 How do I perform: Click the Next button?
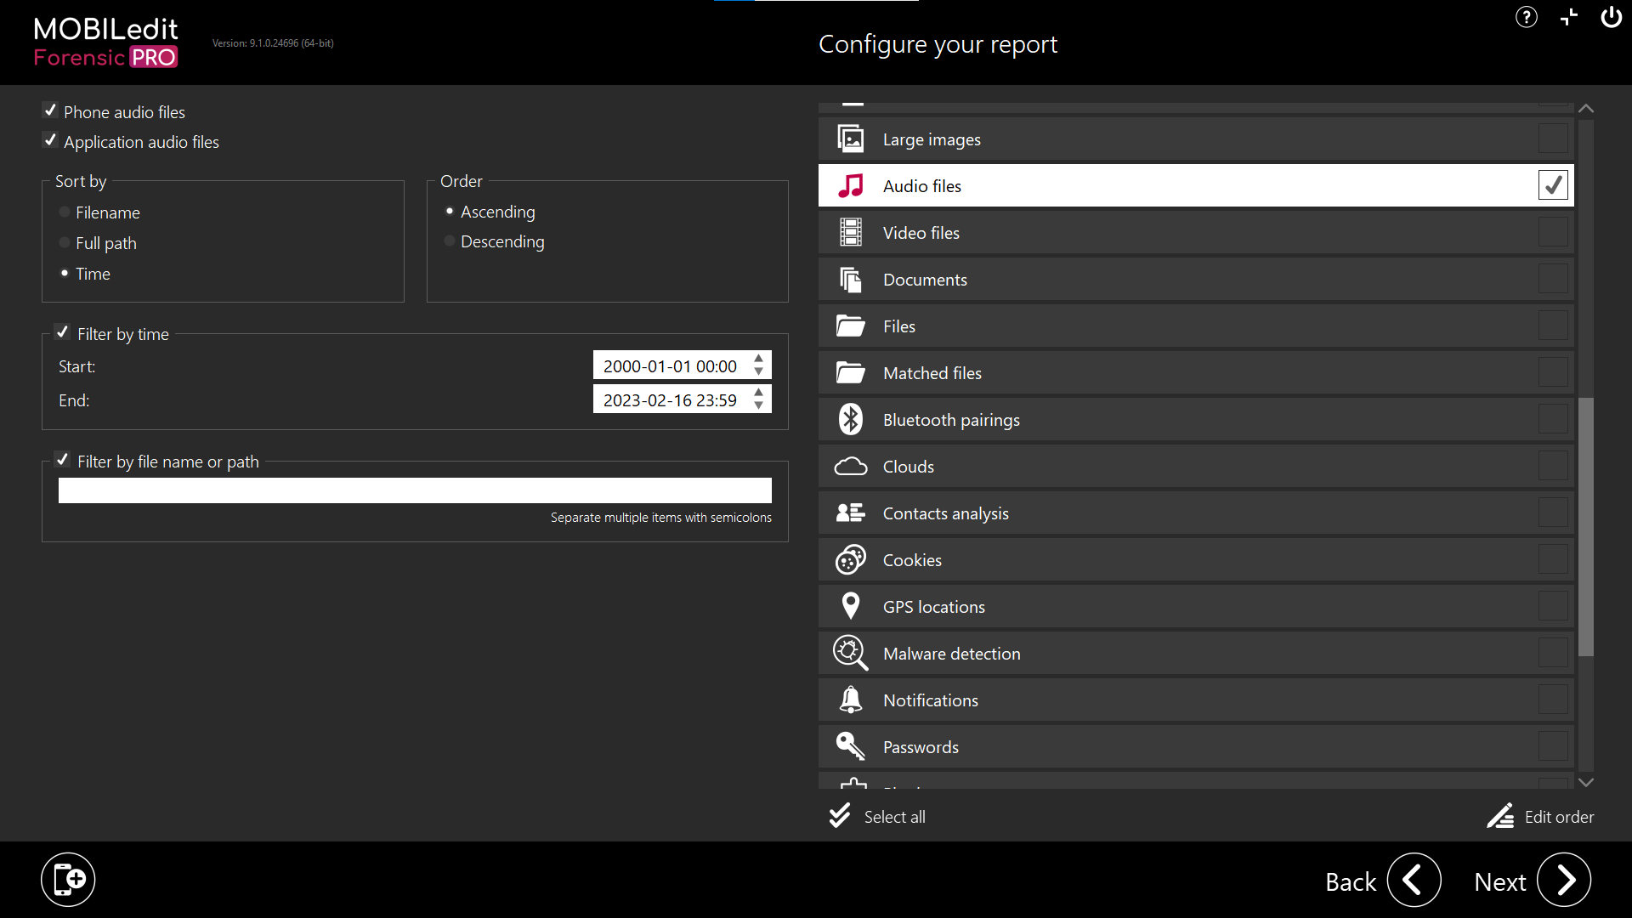[1563, 881]
